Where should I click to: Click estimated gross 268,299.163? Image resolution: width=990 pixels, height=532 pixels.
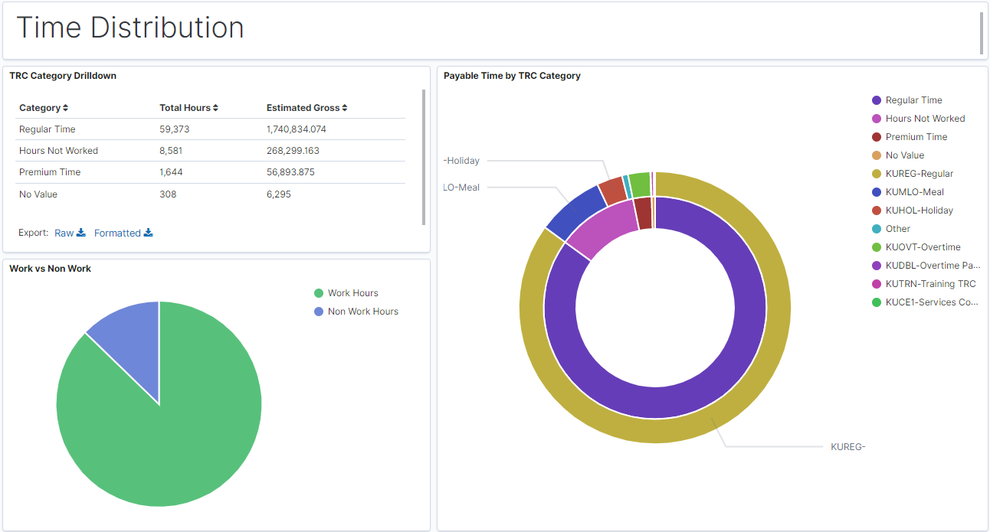(293, 151)
